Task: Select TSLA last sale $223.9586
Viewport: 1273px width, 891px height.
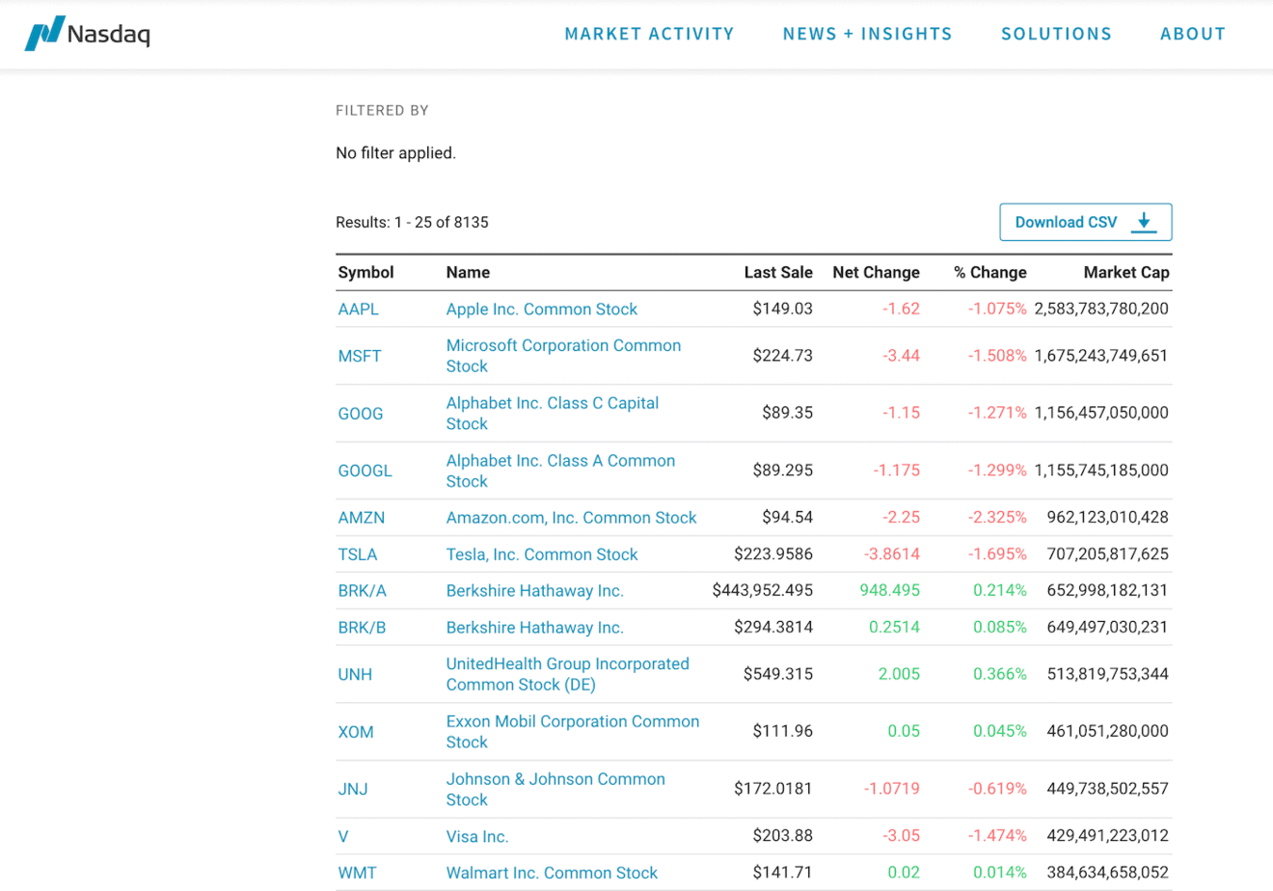Action: click(773, 554)
